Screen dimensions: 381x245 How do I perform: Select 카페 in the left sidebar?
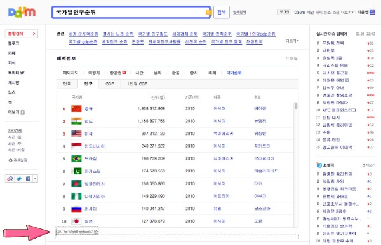pyautogui.click(x=11, y=53)
